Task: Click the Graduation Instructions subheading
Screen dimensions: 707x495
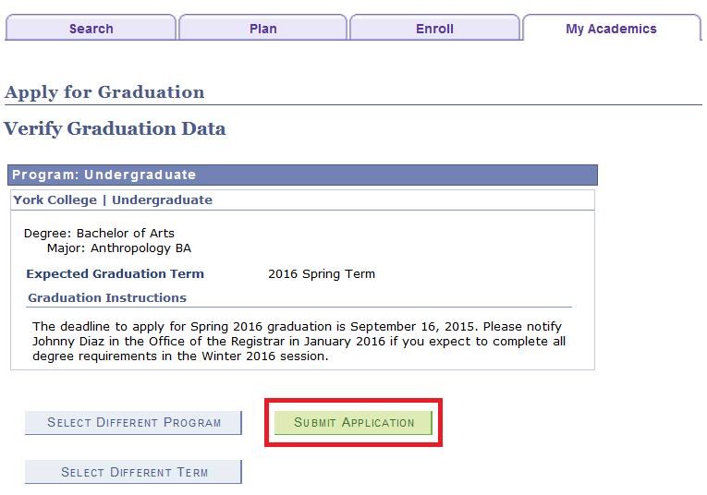Action: (107, 298)
